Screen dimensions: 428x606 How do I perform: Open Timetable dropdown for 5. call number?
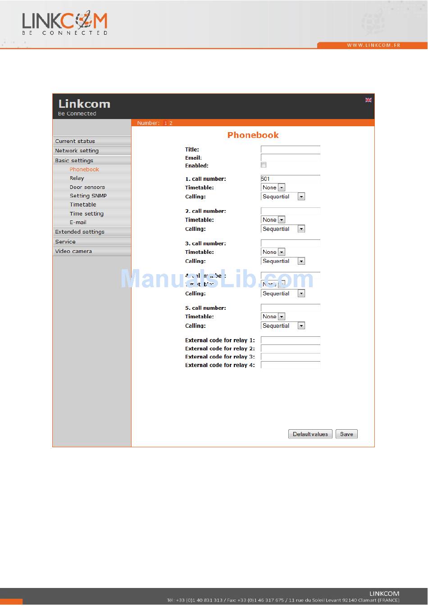click(273, 317)
